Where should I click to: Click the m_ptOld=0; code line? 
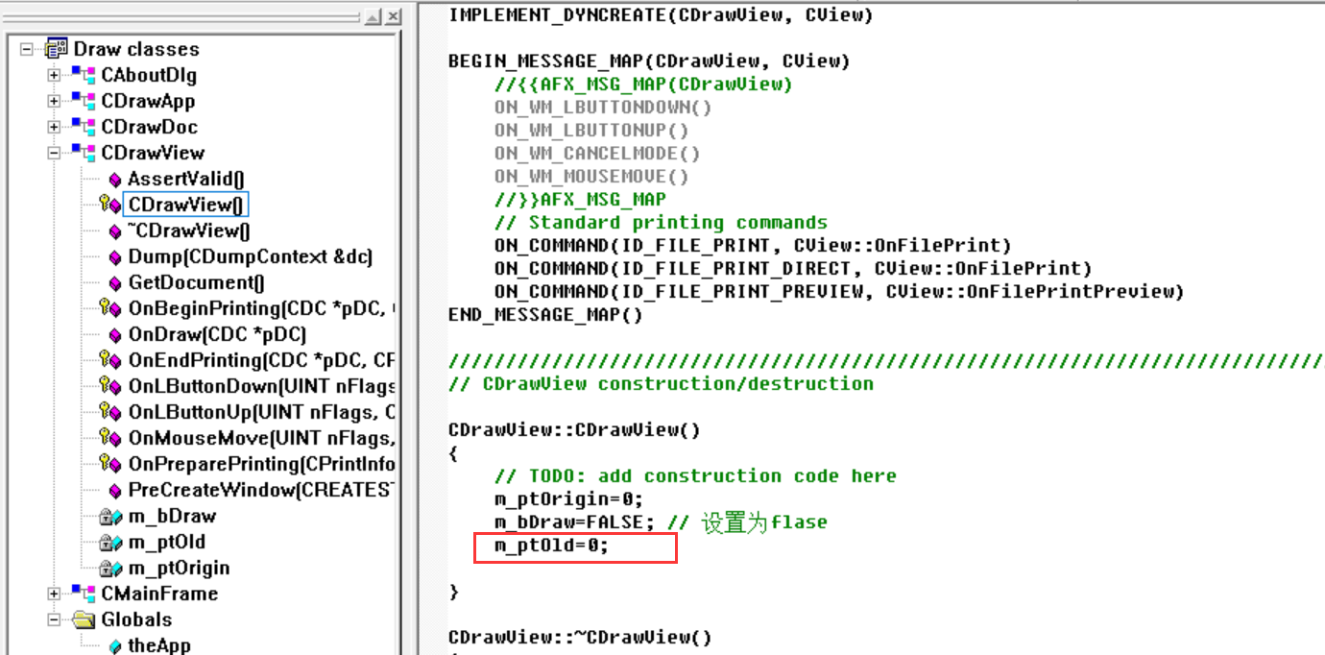551,546
